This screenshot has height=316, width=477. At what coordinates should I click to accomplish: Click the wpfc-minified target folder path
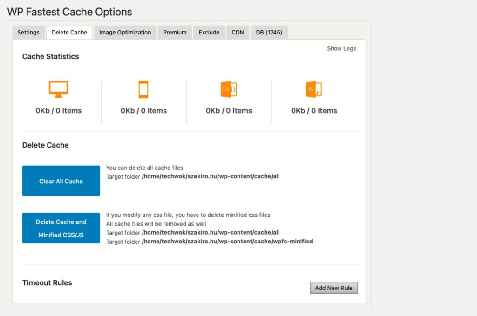pyautogui.click(x=227, y=242)
